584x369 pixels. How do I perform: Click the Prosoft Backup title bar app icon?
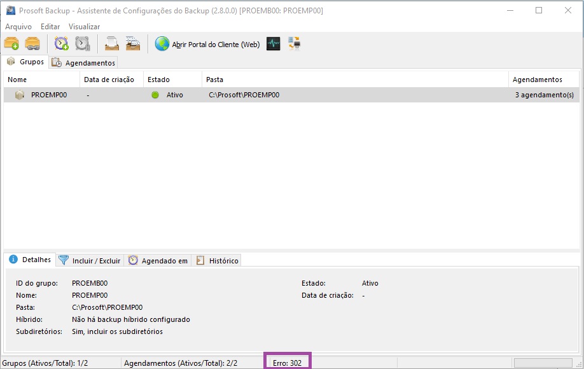[11, 10]
